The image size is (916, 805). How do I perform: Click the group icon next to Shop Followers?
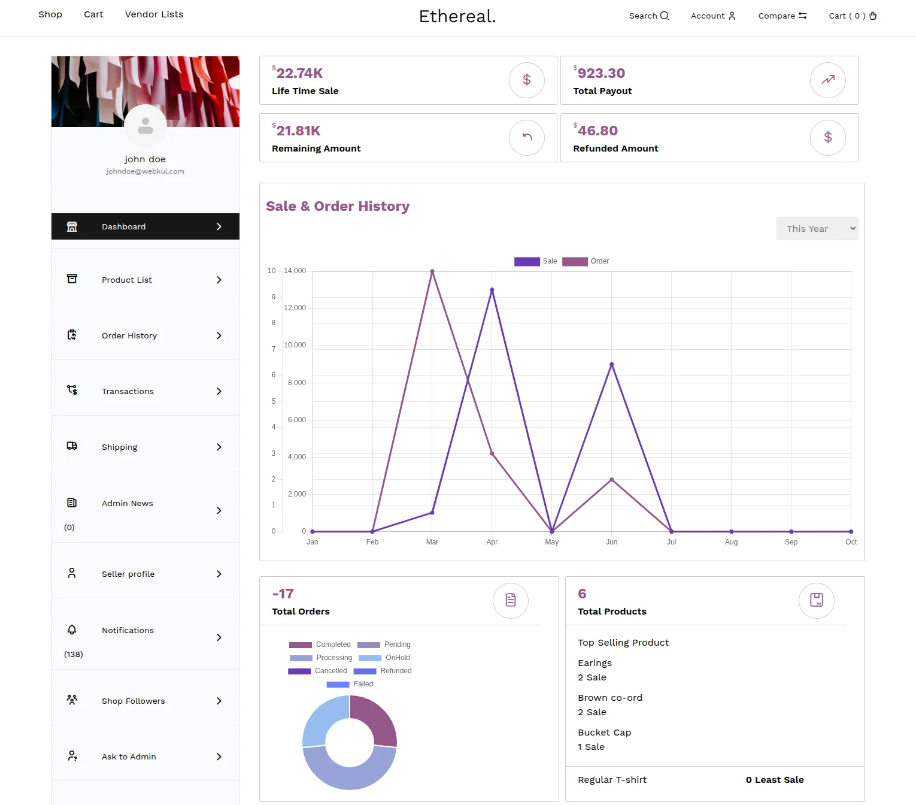(72, 700)
